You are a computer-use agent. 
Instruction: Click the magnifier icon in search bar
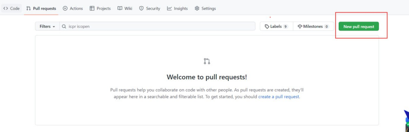click(x=64, y=27)
